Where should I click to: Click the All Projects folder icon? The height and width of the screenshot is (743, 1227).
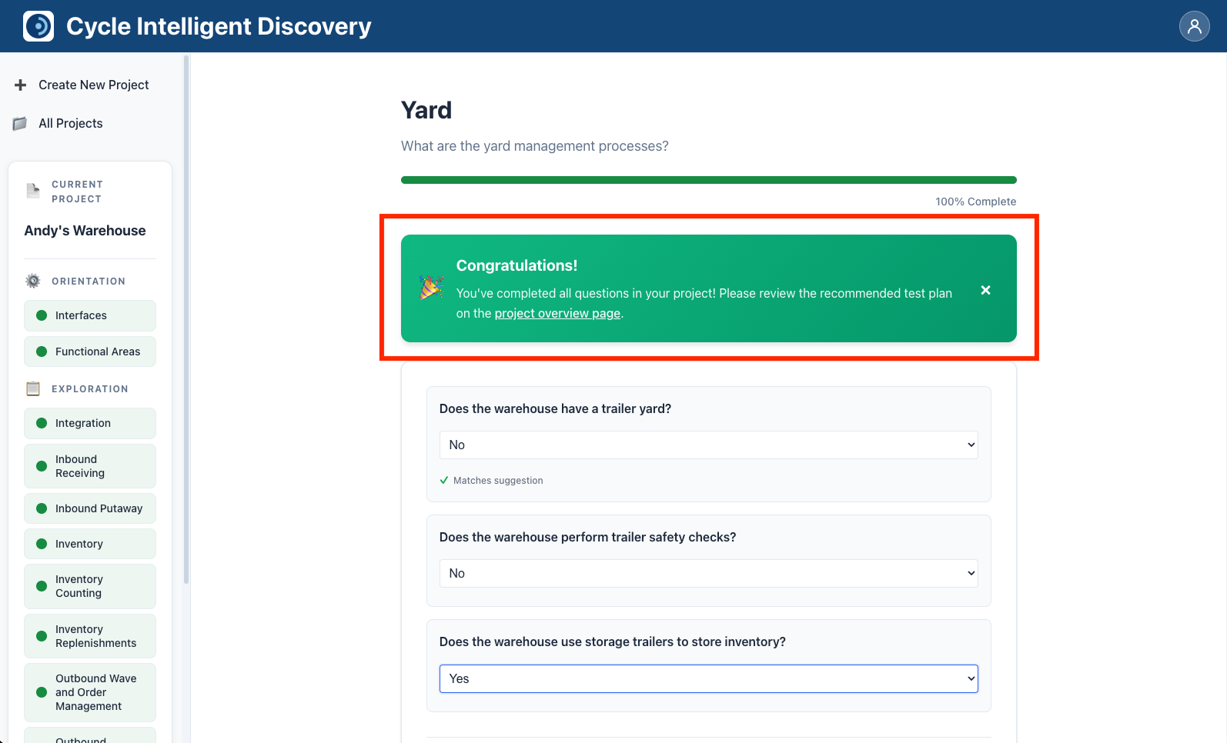(21, 123)
